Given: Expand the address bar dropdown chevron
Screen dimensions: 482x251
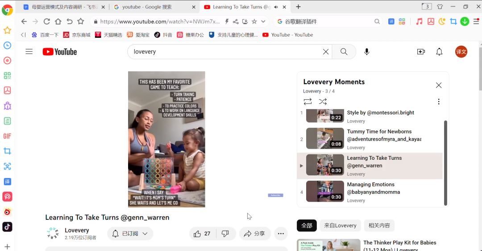Looking at the screenshot, I should pos(263,21).
